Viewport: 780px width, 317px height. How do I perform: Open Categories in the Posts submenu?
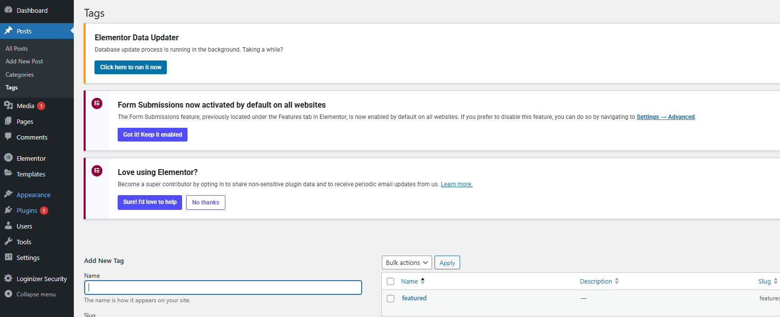pyautogui.click(x=20, y=75)
